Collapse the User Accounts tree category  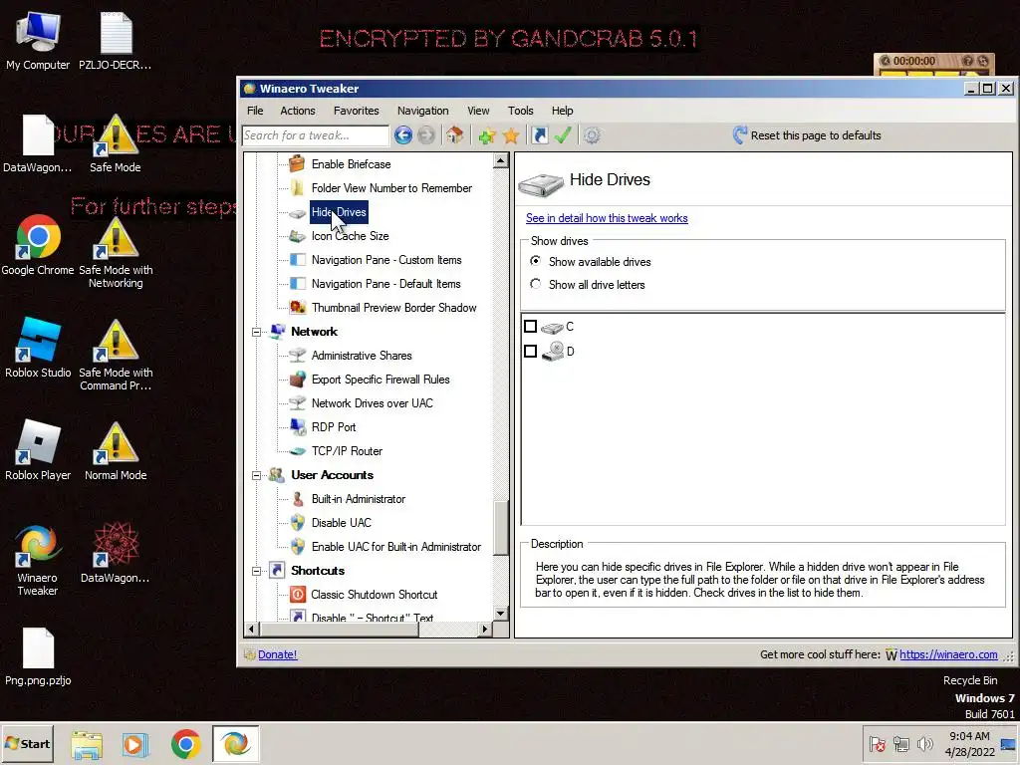coord(256,475)
